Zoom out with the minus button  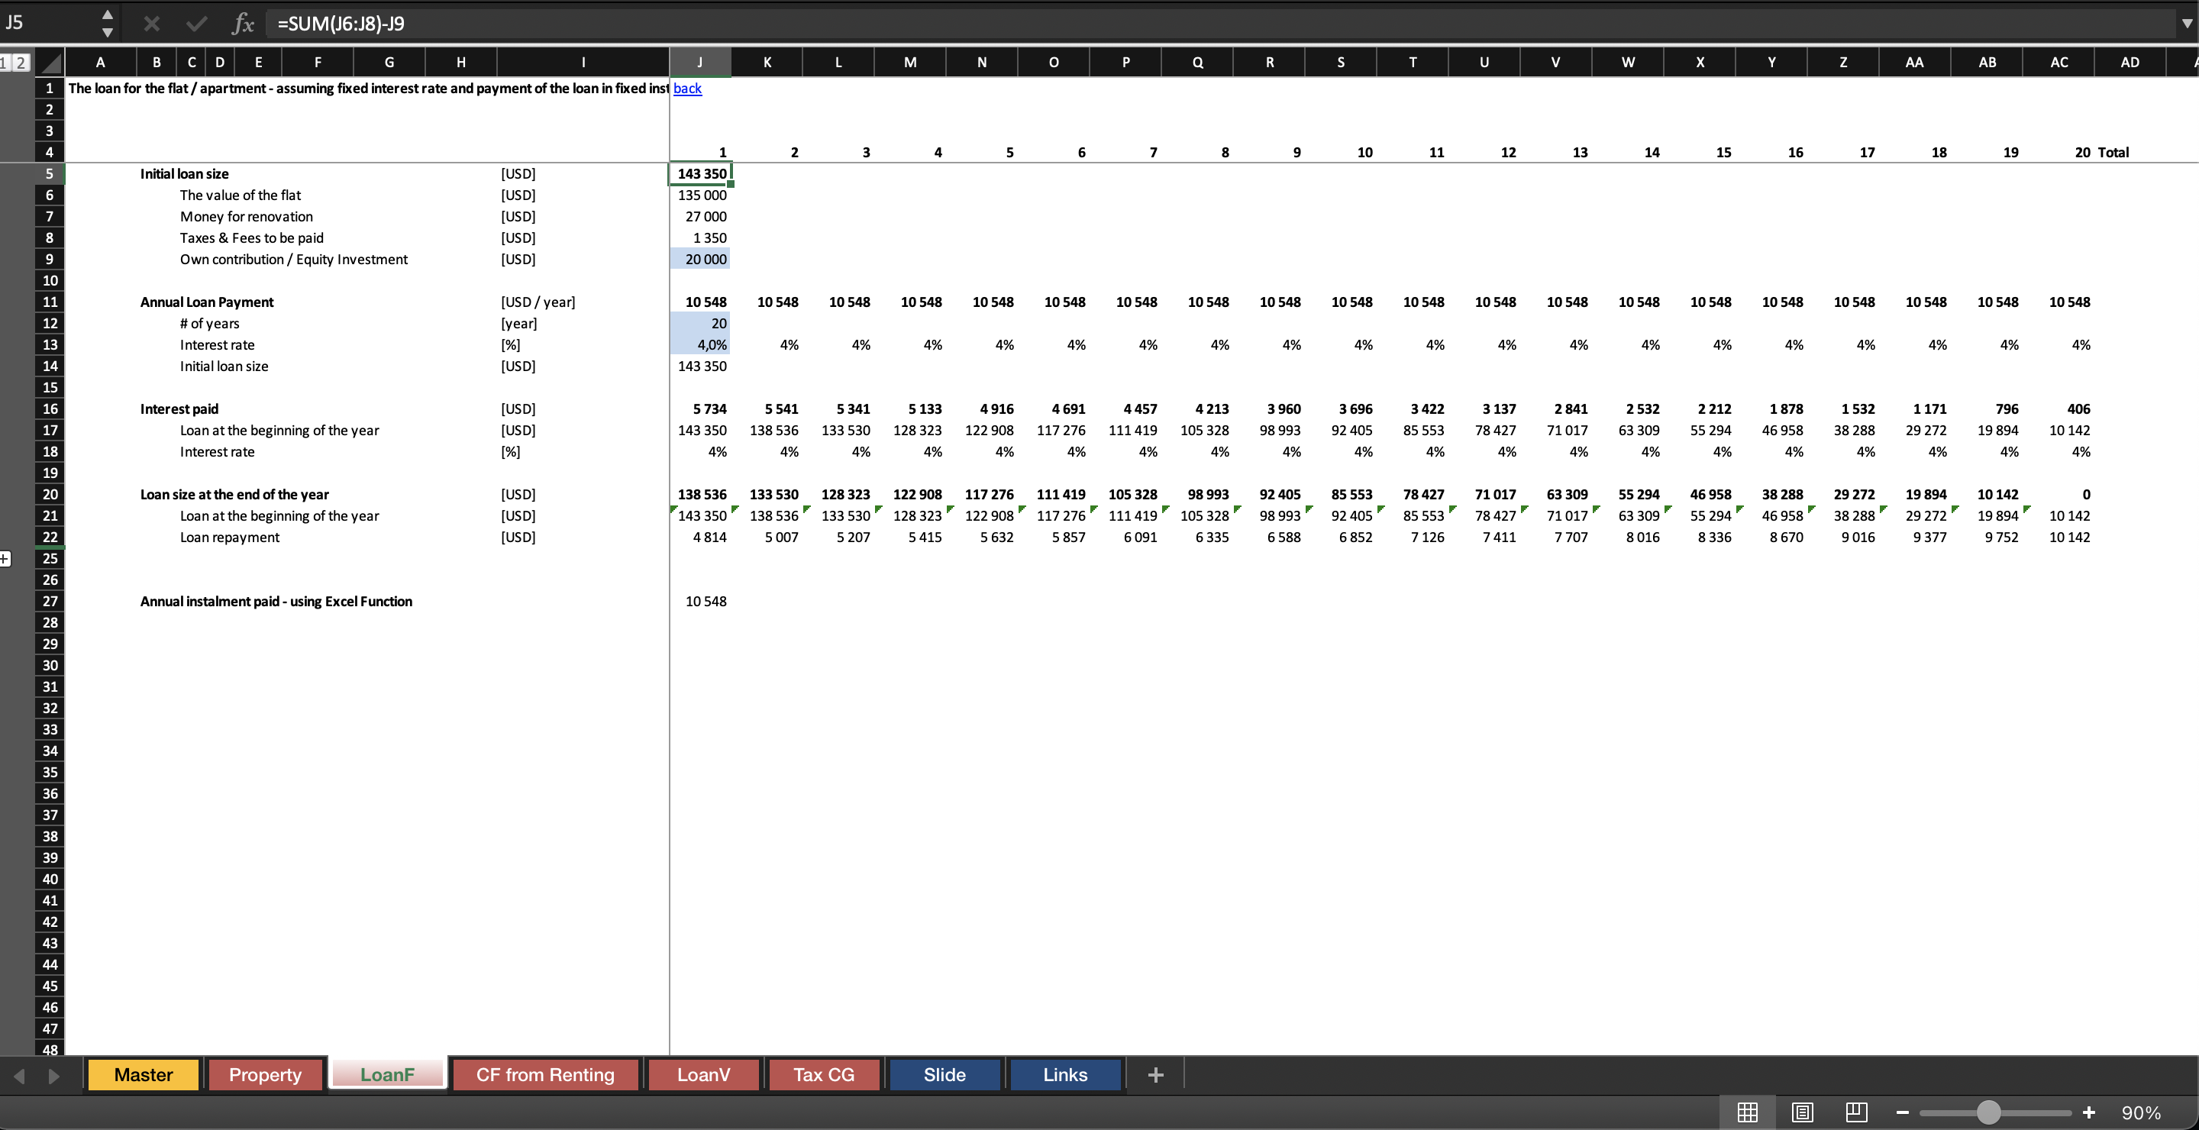tap(1902, 1112)
